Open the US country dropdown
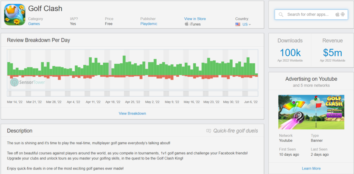 pos(246,25)
